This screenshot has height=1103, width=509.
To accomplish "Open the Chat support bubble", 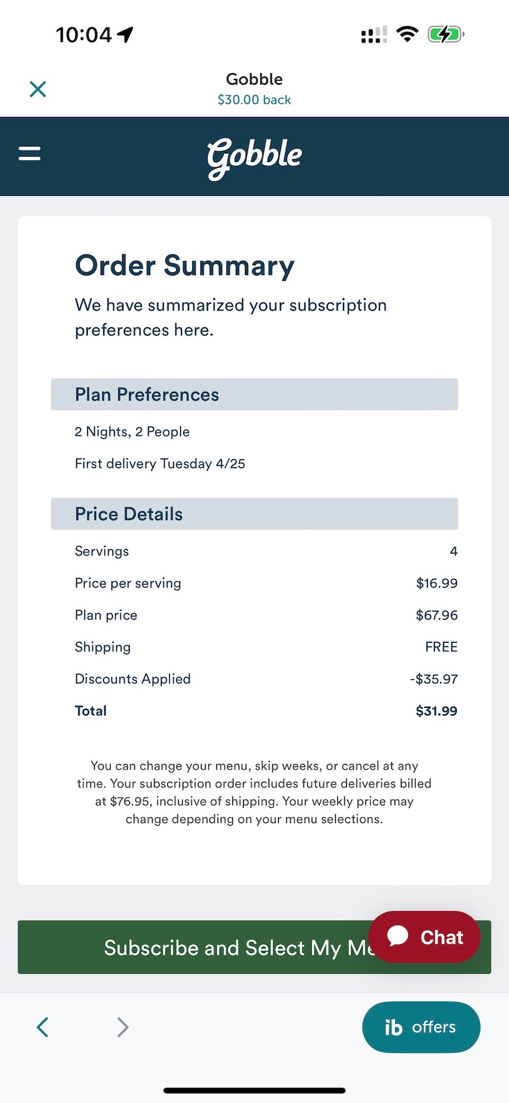I will (424, 936).
